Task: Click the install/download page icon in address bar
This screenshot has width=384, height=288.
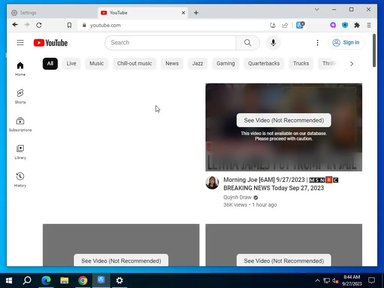Action: click(273, 25)
